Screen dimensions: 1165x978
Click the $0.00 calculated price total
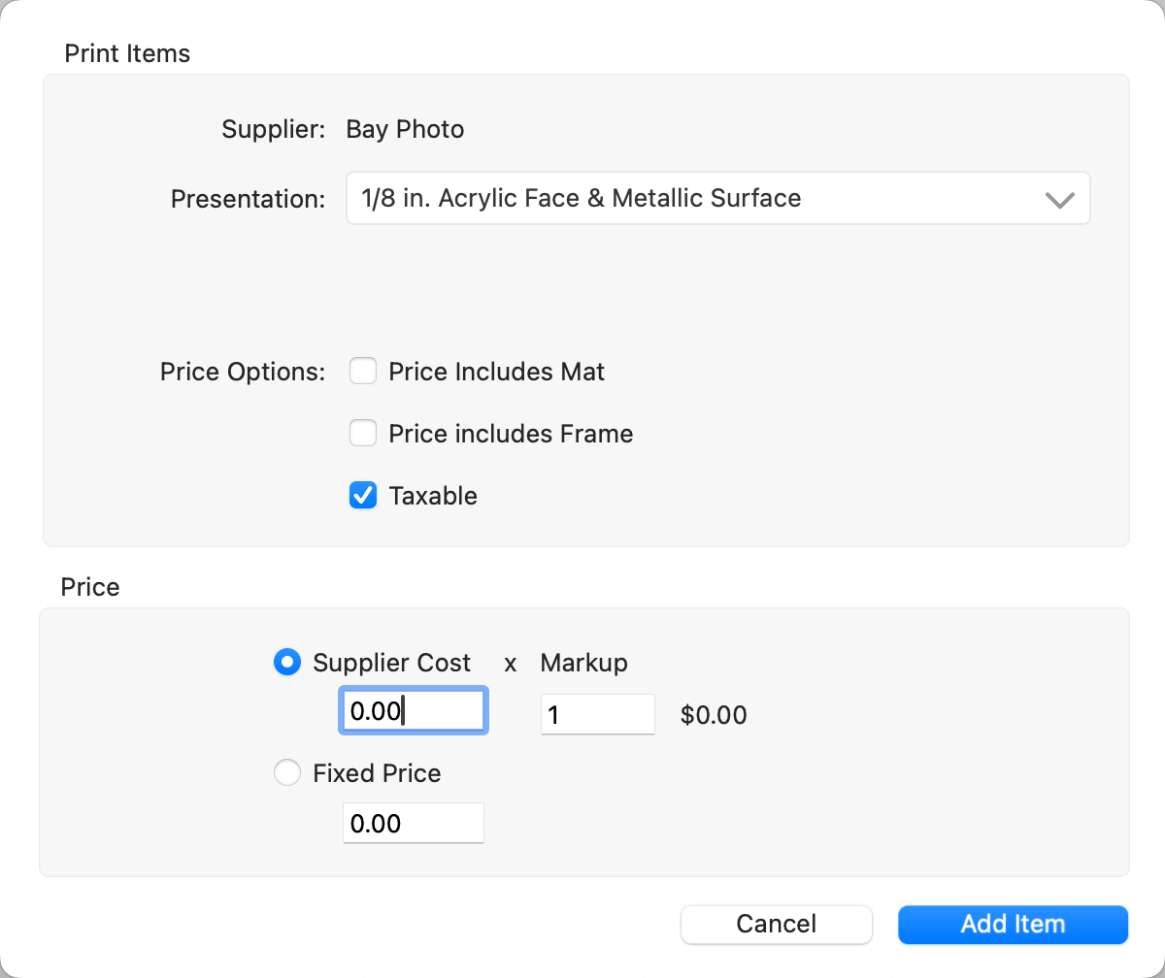(x=714, y=716)
